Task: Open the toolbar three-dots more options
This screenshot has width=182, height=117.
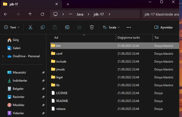Action: click(129, 27)
